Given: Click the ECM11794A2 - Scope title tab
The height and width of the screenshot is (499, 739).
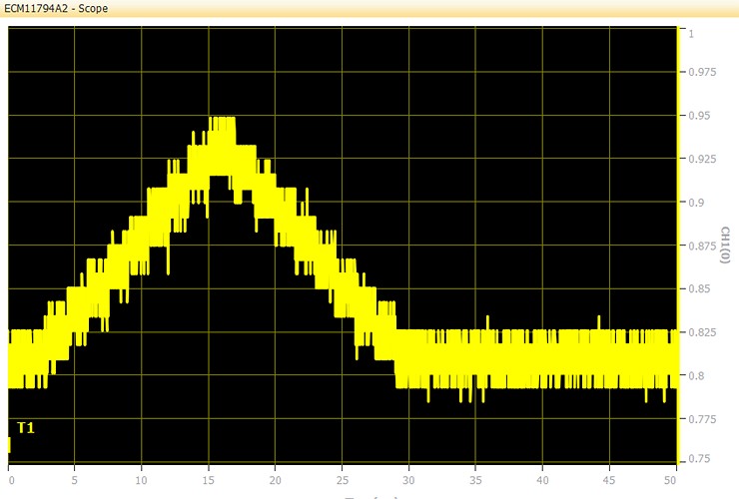Looking at the screenshot, I should click(x=55, y=8).
